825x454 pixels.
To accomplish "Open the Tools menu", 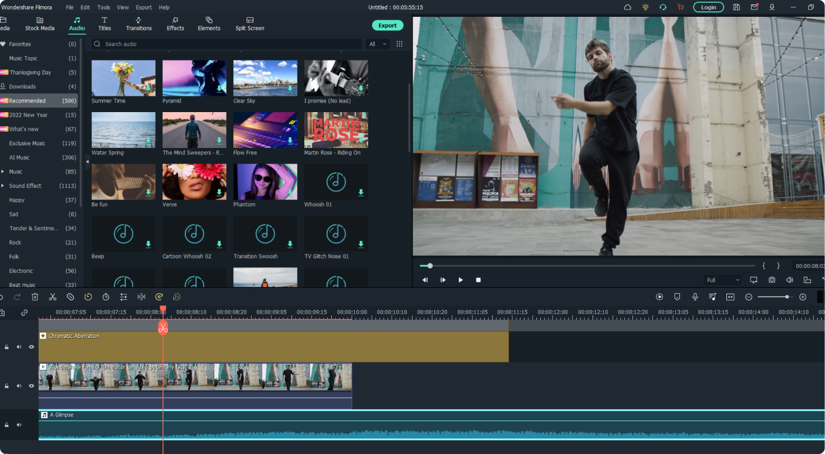I will (x=104, y=7).
